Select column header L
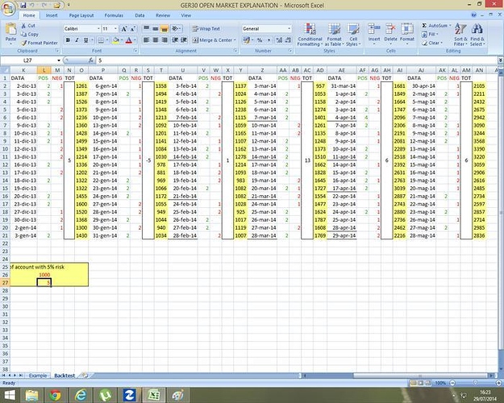Image resolution: width=504 pixels, height=403 pixels. (x=44, y=70)
